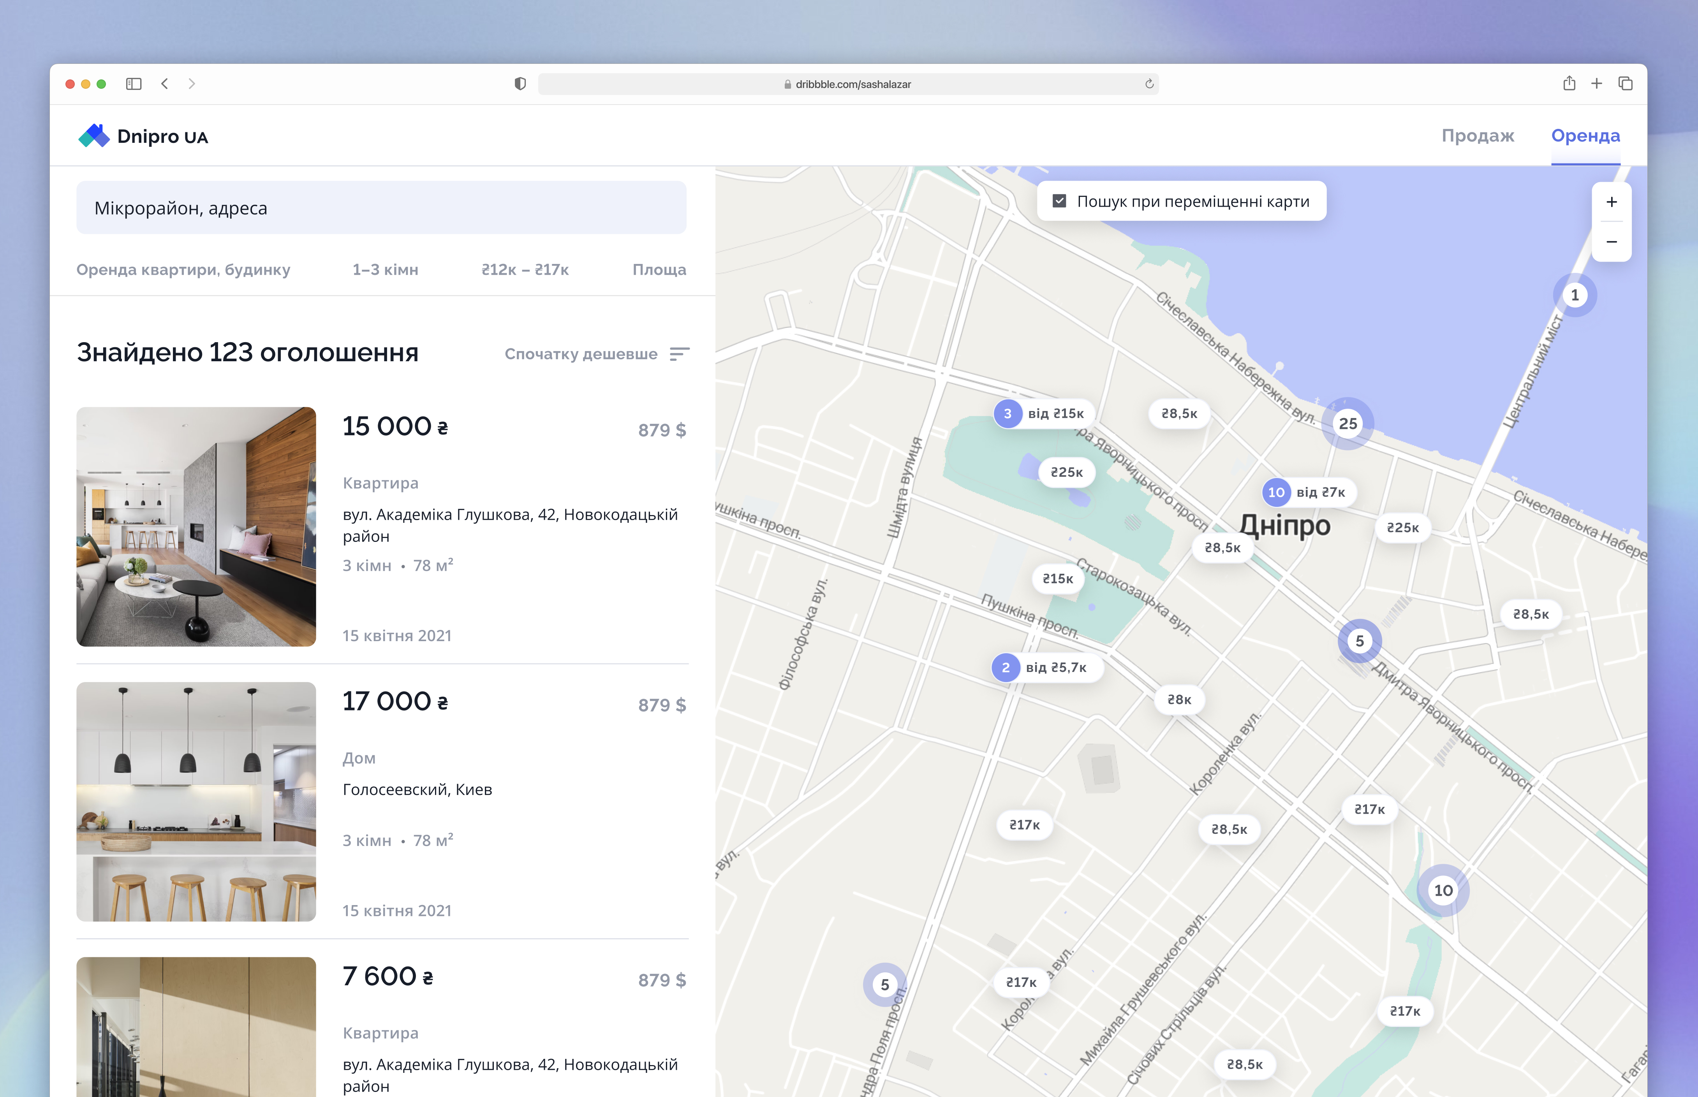Click cluster marker 25 near the river

tap(1348, 424)
